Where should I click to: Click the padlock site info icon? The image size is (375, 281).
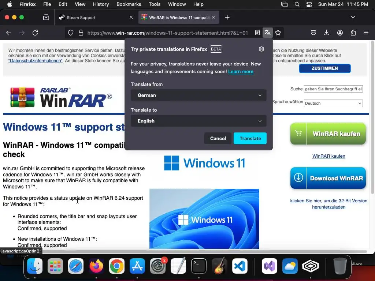[x=81, y=33]
